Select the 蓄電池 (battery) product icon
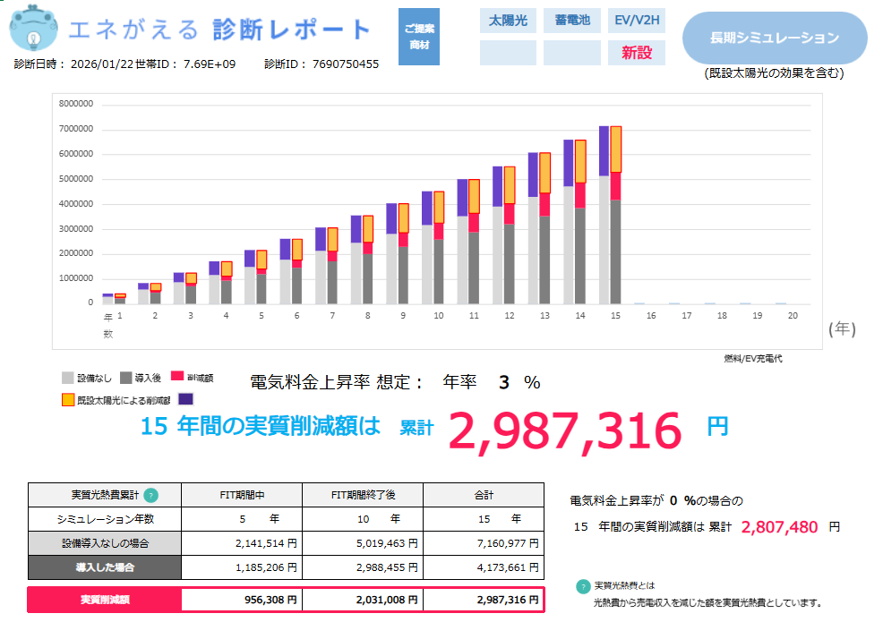The height and width of the screenshot is (622, 883). pyautogui.click(x=571, y=20)
